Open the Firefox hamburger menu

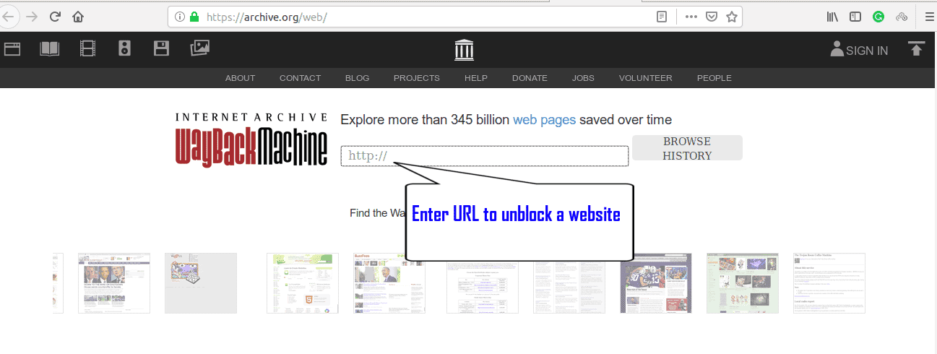click(x=929, y=17)
